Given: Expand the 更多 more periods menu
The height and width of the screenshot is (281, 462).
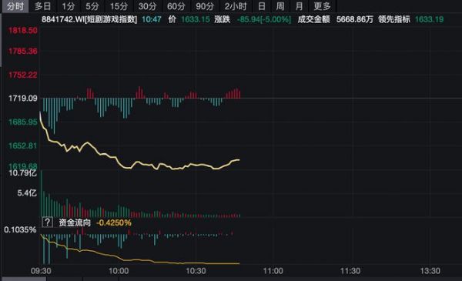Looking at the screenshot, I should 323,6.
